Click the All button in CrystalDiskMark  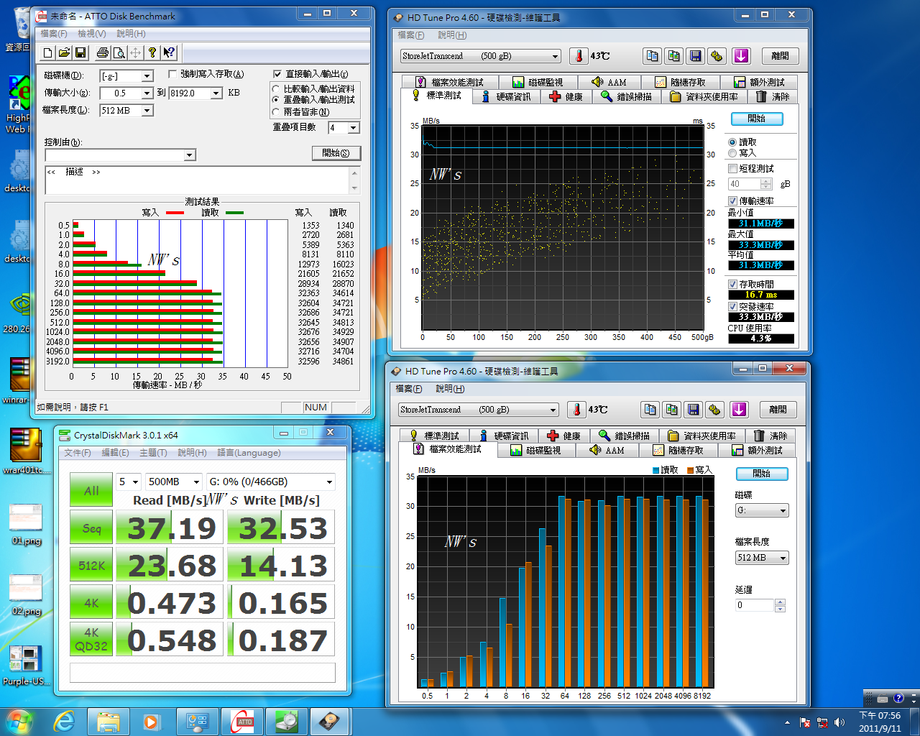91,491
